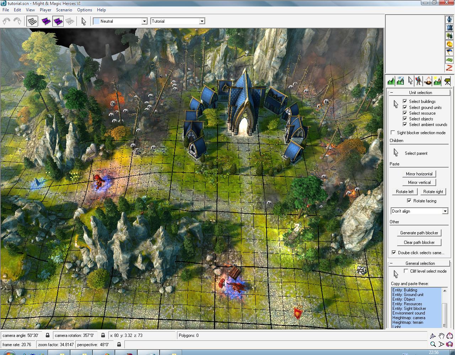455x355 pixels.
Task: Click the Mirror horizontal button
Action: [419, 174]
